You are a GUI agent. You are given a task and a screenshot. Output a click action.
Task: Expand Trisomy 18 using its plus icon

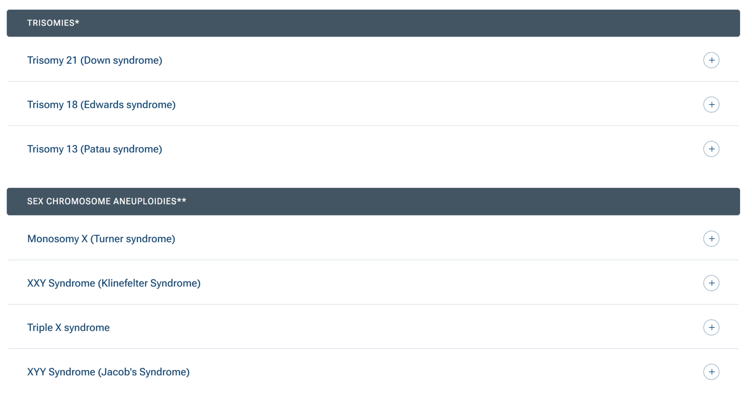[711, 104]
